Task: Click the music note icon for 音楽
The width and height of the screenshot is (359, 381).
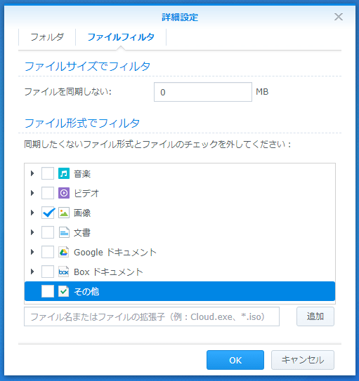Action: [x=64, y=173]
